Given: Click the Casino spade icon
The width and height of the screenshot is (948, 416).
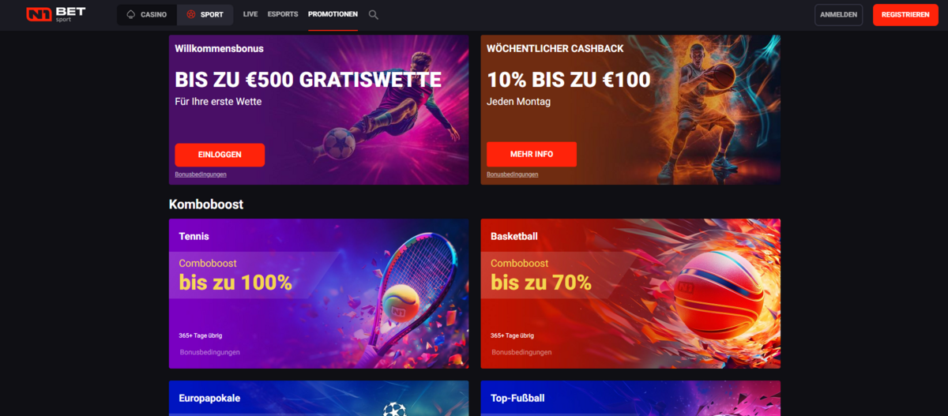Looking at the screenshot, I should tap(131, 14).
